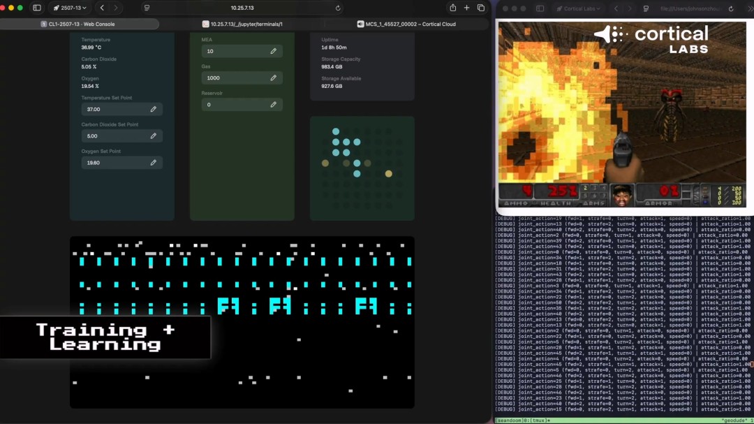Viewport: 754px width, 424px height.
Task: Click the Doom gameplay video frame
Action: [621, 112]
